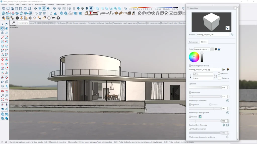Activate the Paint Bucket tool
The width and height of the screenshot is (257, 144).
(x=3, y=28)
